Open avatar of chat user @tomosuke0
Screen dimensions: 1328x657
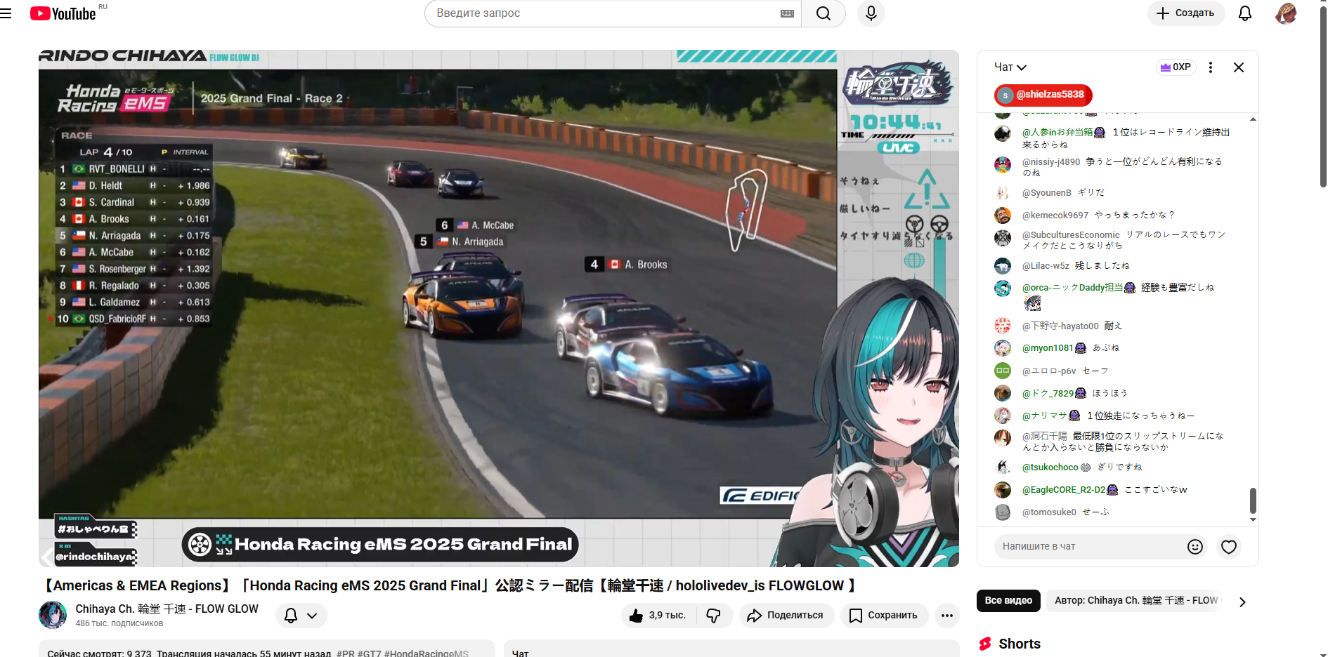(x=1003, y=512)
